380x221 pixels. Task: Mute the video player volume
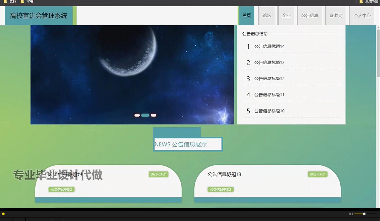tap(351, 214)
